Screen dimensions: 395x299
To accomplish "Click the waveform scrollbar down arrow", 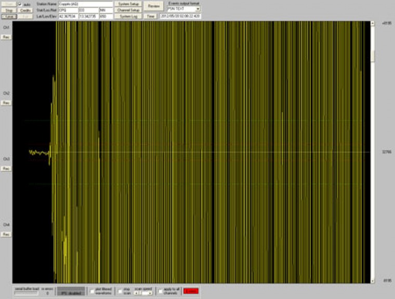I will click(373, 281).
